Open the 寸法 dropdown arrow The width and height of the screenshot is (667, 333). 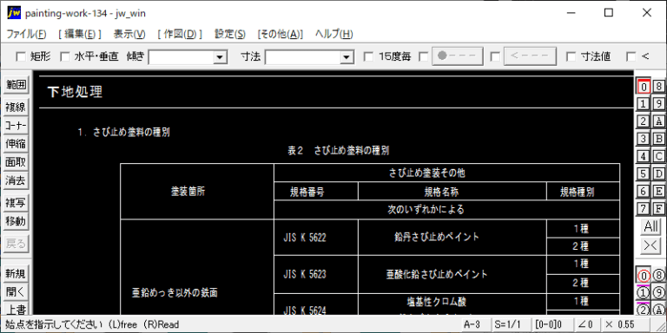coord(347,57)
